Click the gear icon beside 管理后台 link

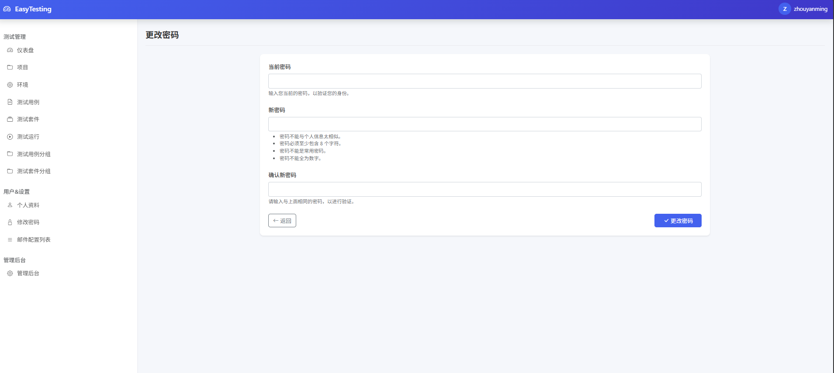(x=10, y=273)
